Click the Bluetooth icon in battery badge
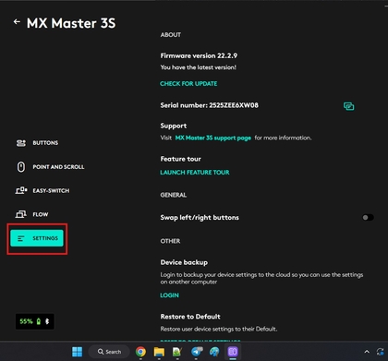388x361 pixels. pyautogui.click(x=47, y=321)
